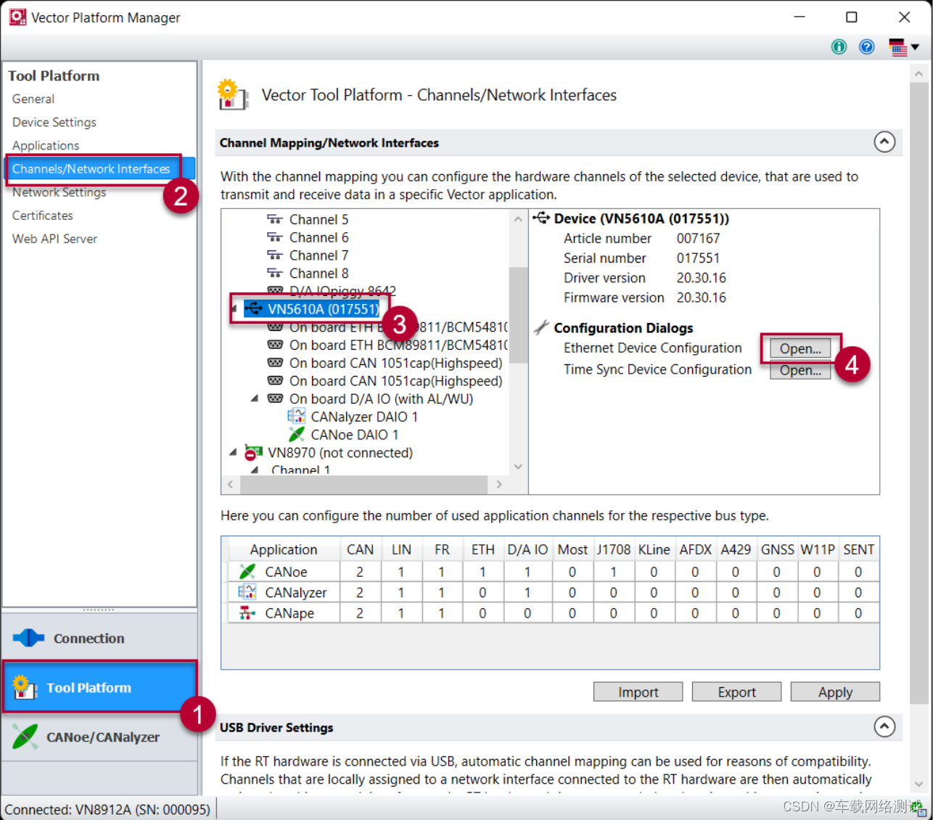The width and height of the screenshot is (933, 820).
Task: Click the CANalyzer CAN channel count cell
Action: point(360,592)
